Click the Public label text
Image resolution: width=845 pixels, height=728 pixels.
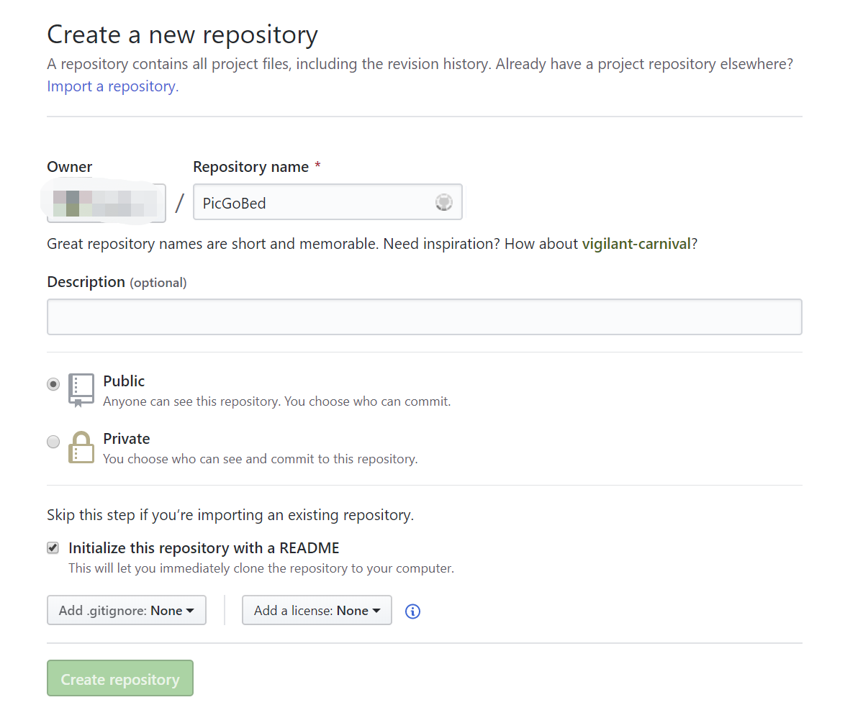[x=124, y=381]
